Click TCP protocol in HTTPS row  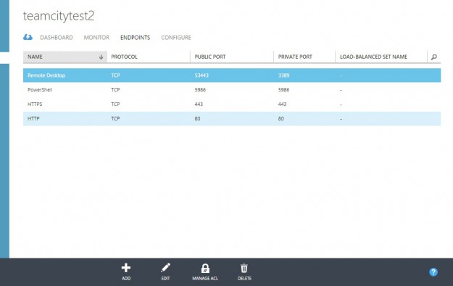tap(115, 105)
